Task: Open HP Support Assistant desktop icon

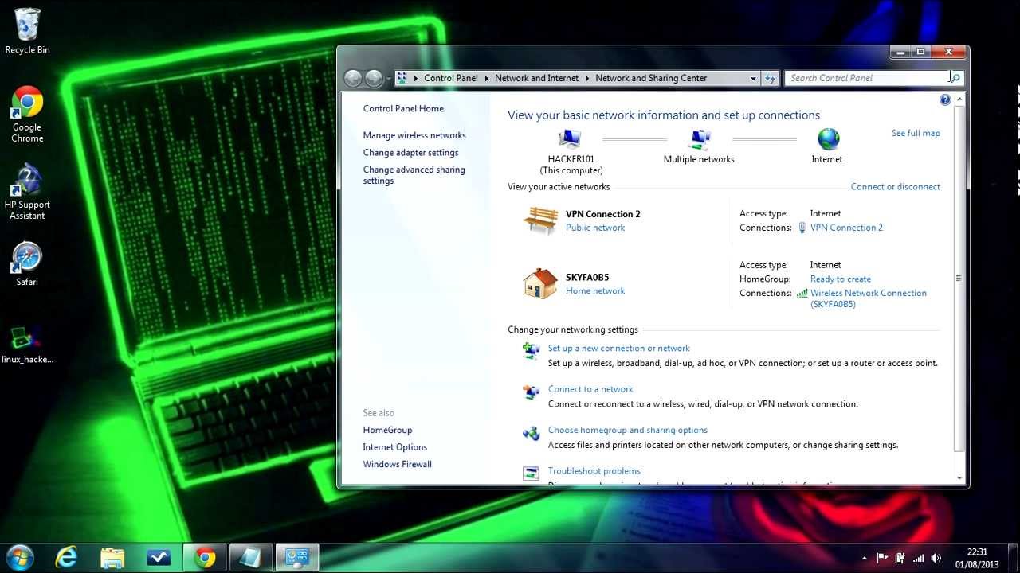Action: click(27, 193)
